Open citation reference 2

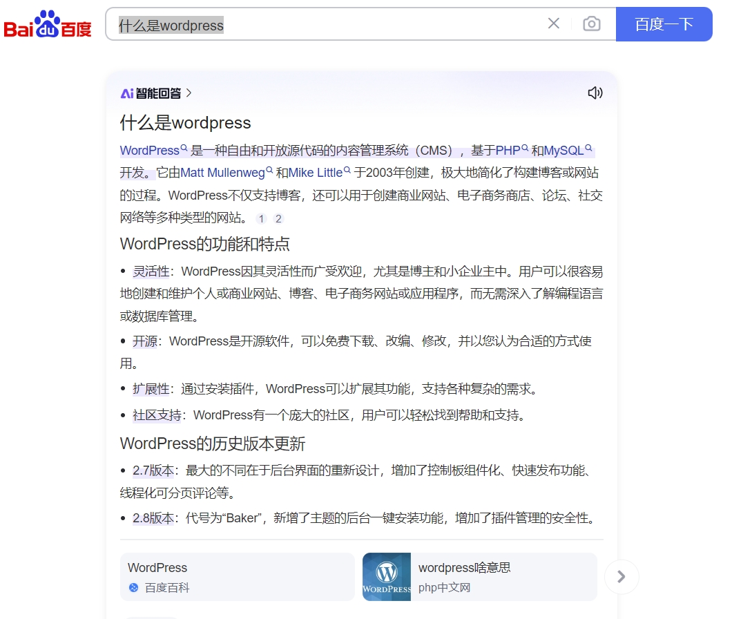(x=278, y=218)
